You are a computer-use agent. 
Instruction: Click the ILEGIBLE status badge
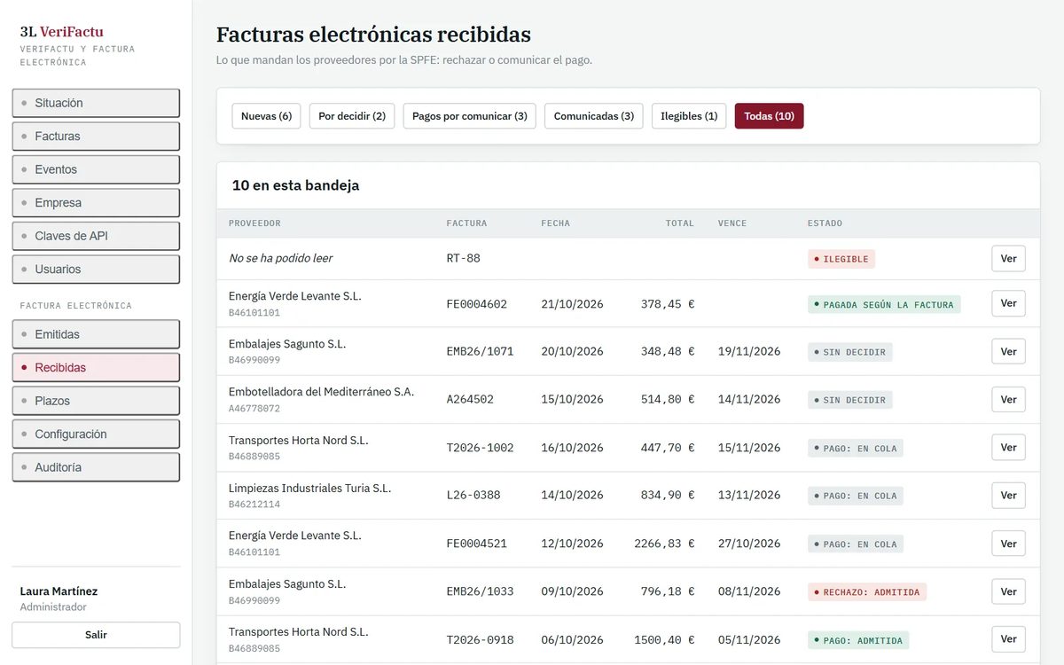click(841, 259)
